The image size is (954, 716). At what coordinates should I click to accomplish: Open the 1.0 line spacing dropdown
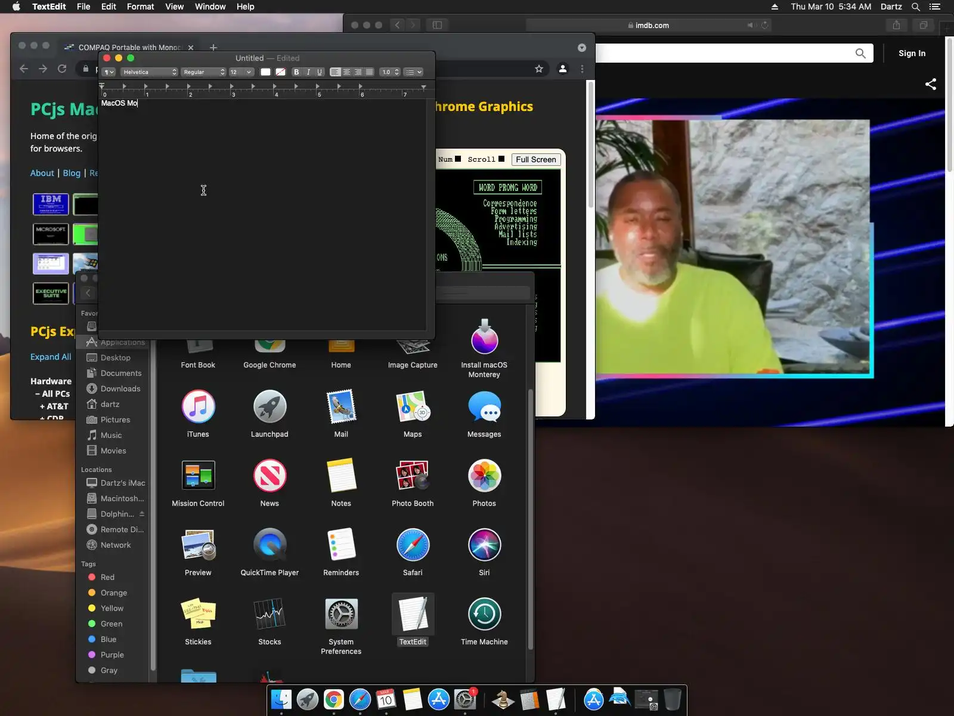click(391, 72)
